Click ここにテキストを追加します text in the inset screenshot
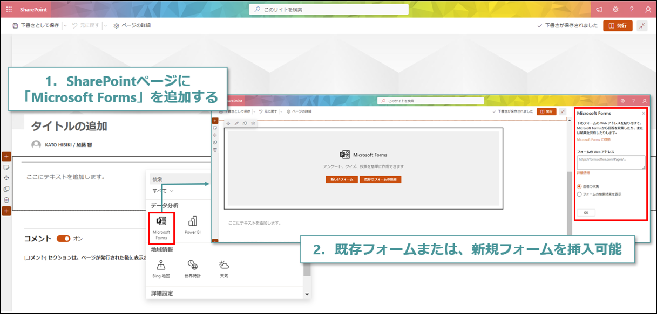 [254, 222]
